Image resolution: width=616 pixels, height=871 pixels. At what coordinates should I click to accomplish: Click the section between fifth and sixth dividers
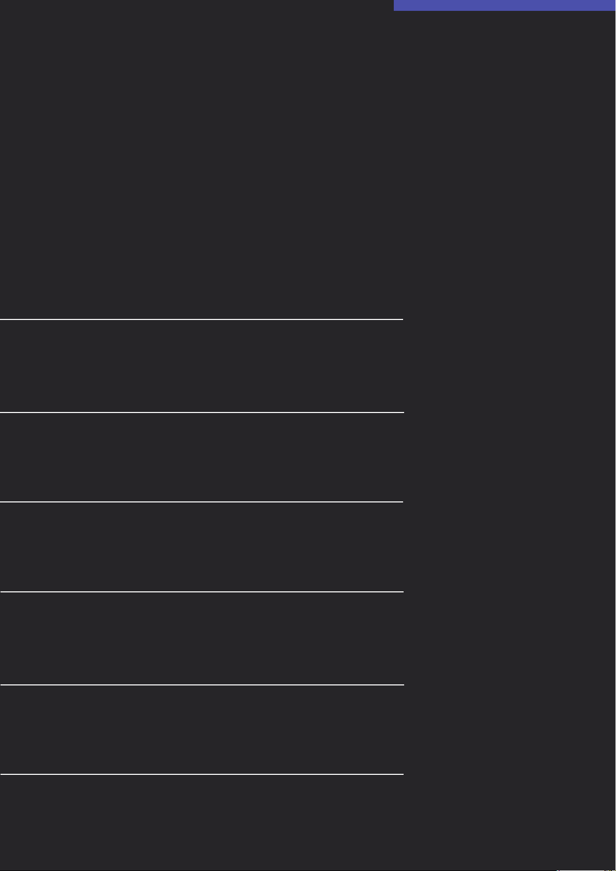[x=202, y=730]
